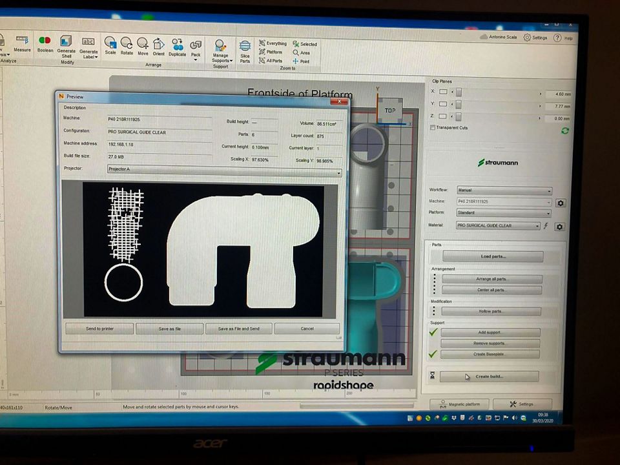Screen dimensions: 620x465
Task: Open the Projector dropdown in Preview dialog
Action: [x=224, y=170]
